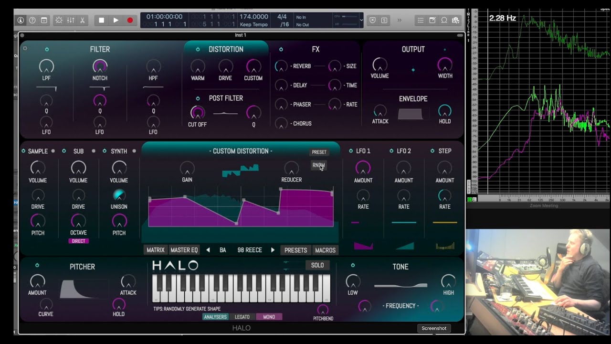Open the HALO settings gear icon
Screen dimensions: 611x344
coord(25,48)
